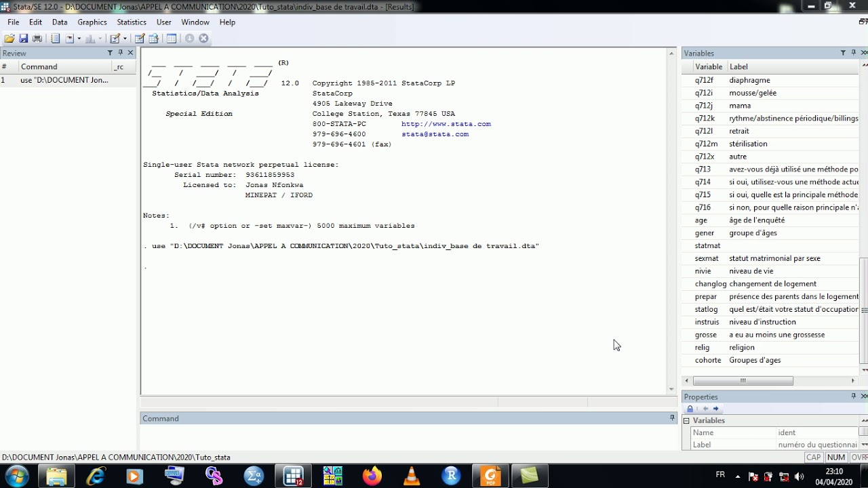Toggle the pin on the Variables panel
Screen dimensions: 868x488
(x=854, y=53)
